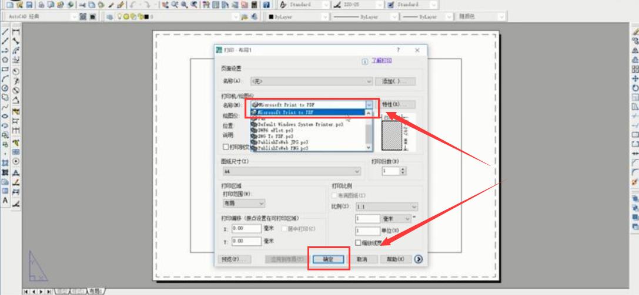Collapse the printer name dropdown arrow

[369, 104]
